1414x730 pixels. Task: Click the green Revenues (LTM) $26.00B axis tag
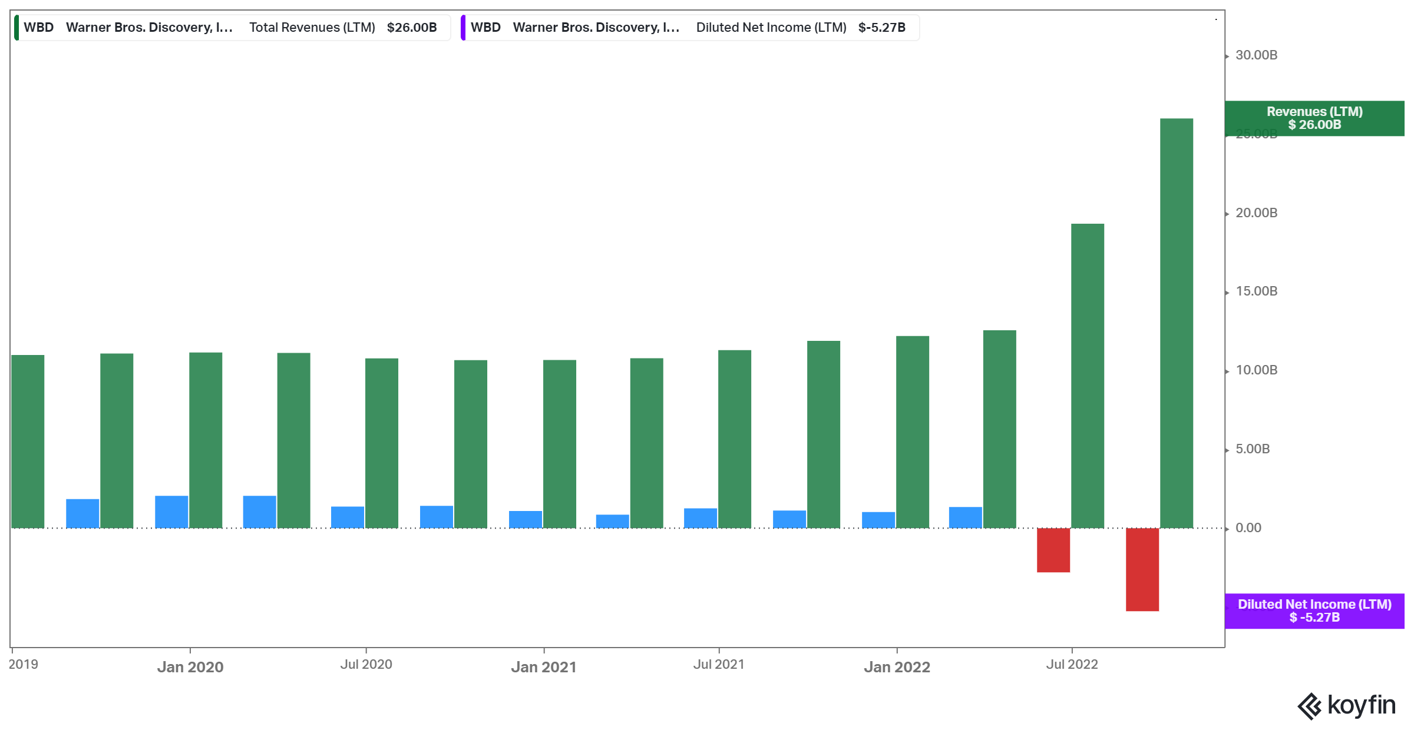[1314, 118]
